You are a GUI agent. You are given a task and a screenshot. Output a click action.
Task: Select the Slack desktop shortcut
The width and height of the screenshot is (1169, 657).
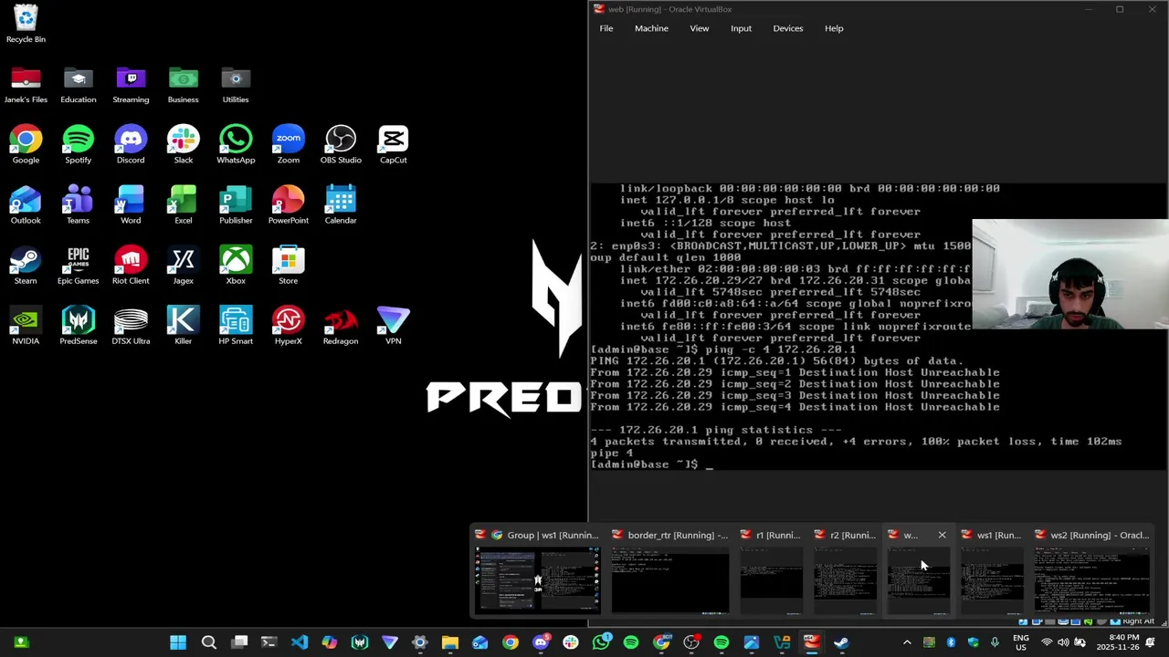183,145
